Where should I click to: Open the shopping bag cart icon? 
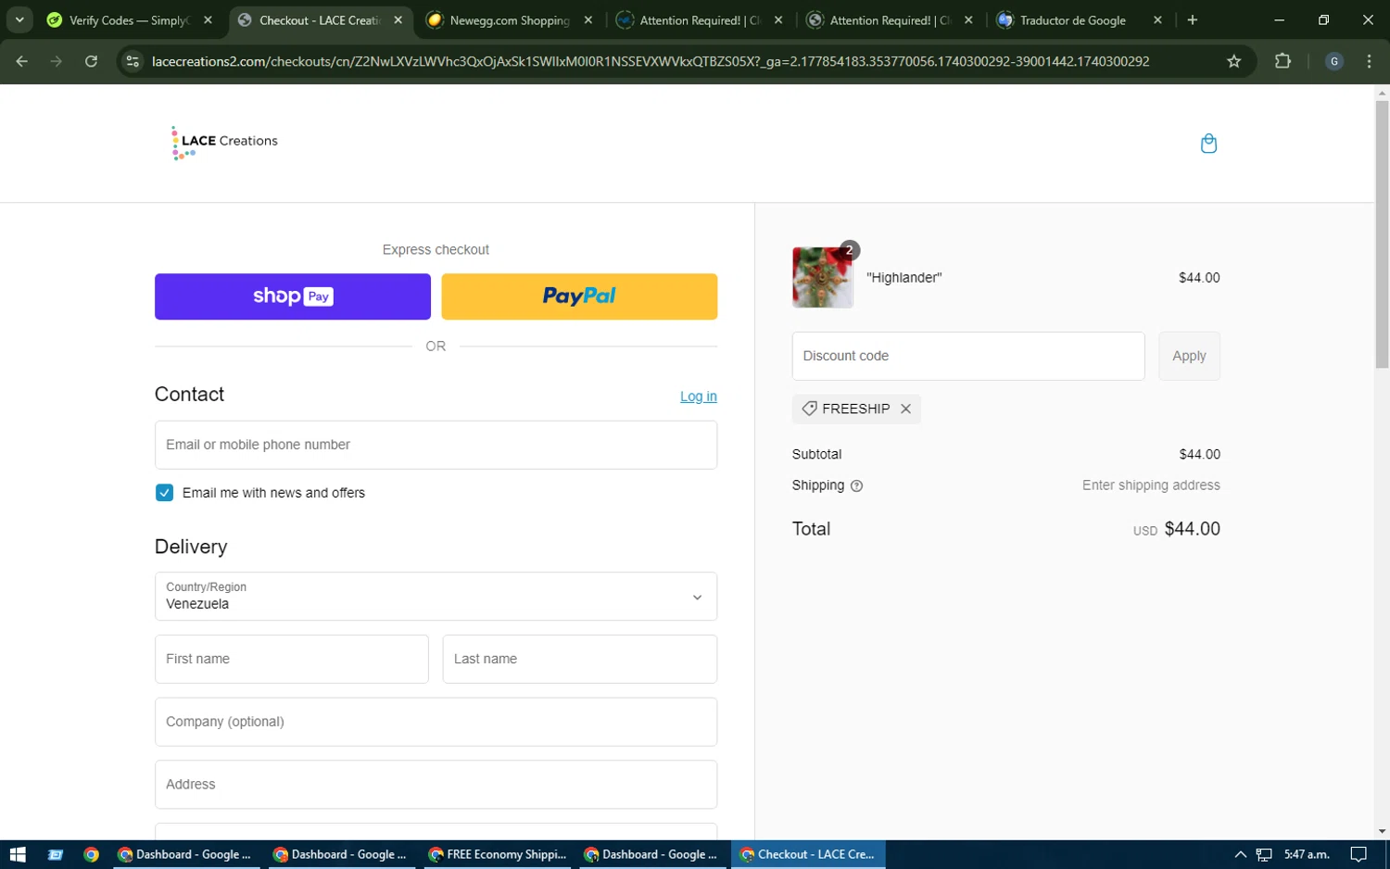(x=1208, y=144)
